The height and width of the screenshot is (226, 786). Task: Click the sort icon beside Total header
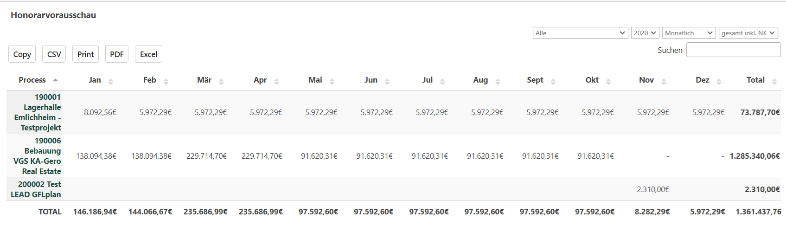[x=774, y=81]
